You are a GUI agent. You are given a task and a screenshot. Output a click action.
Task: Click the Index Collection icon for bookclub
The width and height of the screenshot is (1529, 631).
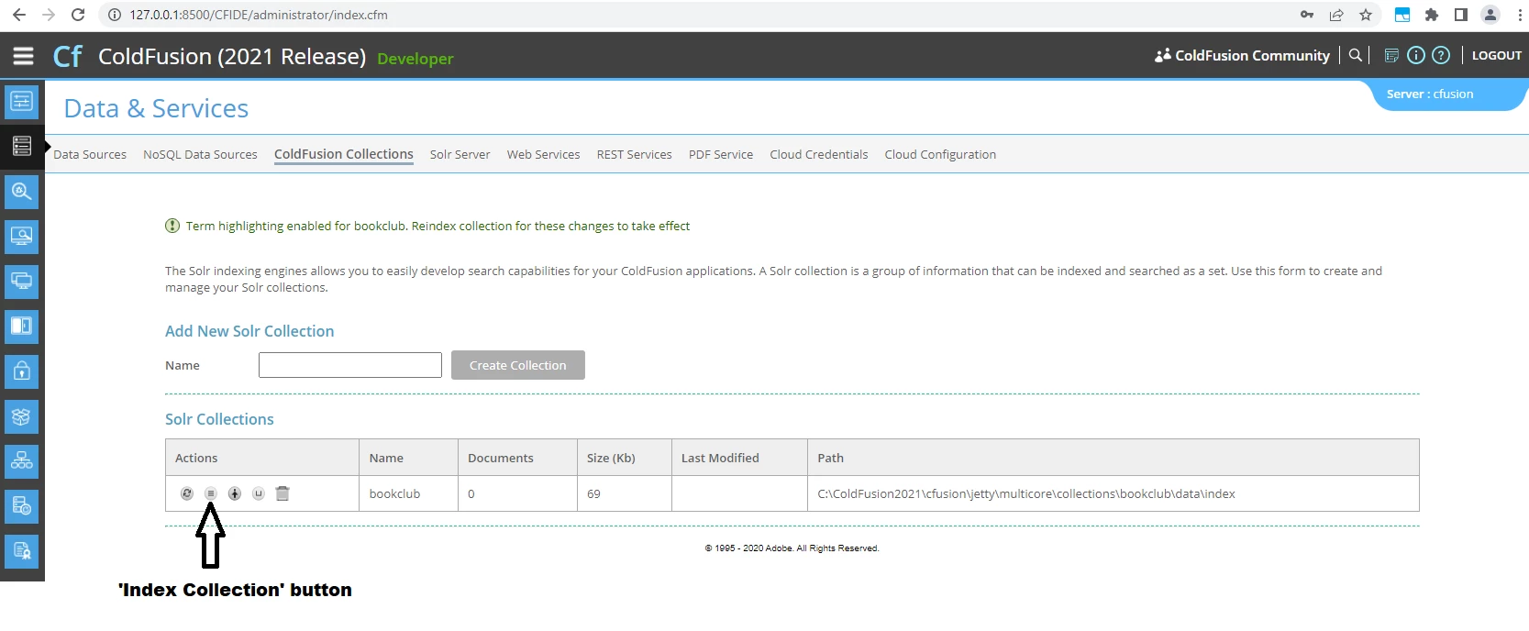(211, 493)
